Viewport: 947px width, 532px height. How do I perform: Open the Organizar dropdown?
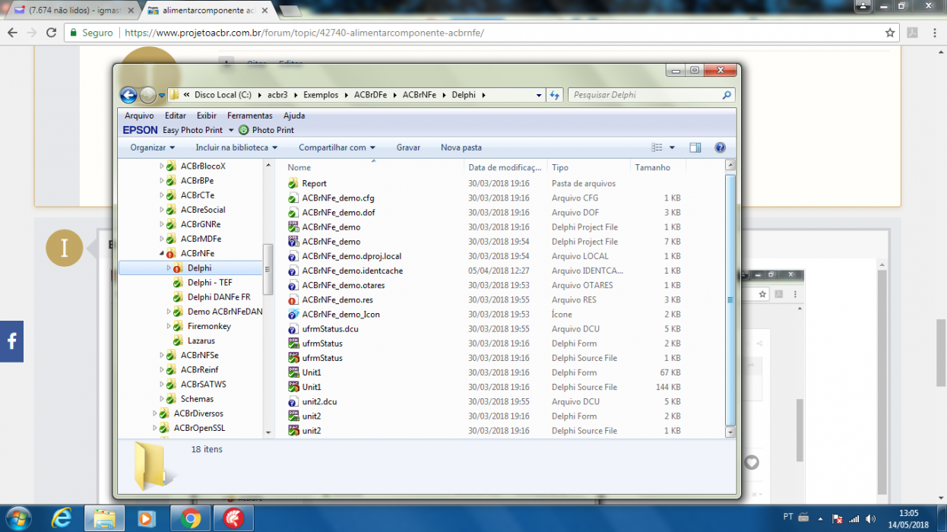pos(152,147)
